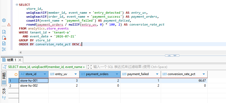Viewport: 226px width, 103px height.
Task: Select row number 2 header
Action: [13, 86]
